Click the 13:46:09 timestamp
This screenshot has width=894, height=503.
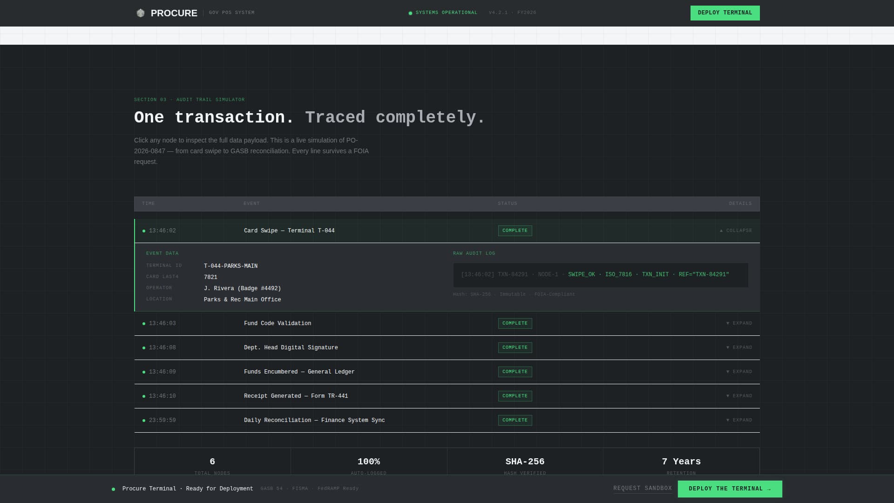tap(163, 372)
